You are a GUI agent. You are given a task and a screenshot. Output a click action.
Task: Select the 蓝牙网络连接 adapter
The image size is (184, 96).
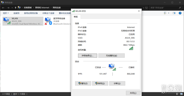(57, 21)
